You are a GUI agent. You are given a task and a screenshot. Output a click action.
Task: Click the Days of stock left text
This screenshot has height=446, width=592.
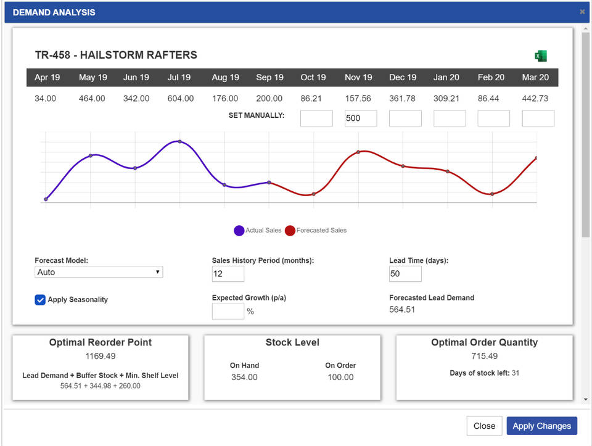(x=485, y=373)
